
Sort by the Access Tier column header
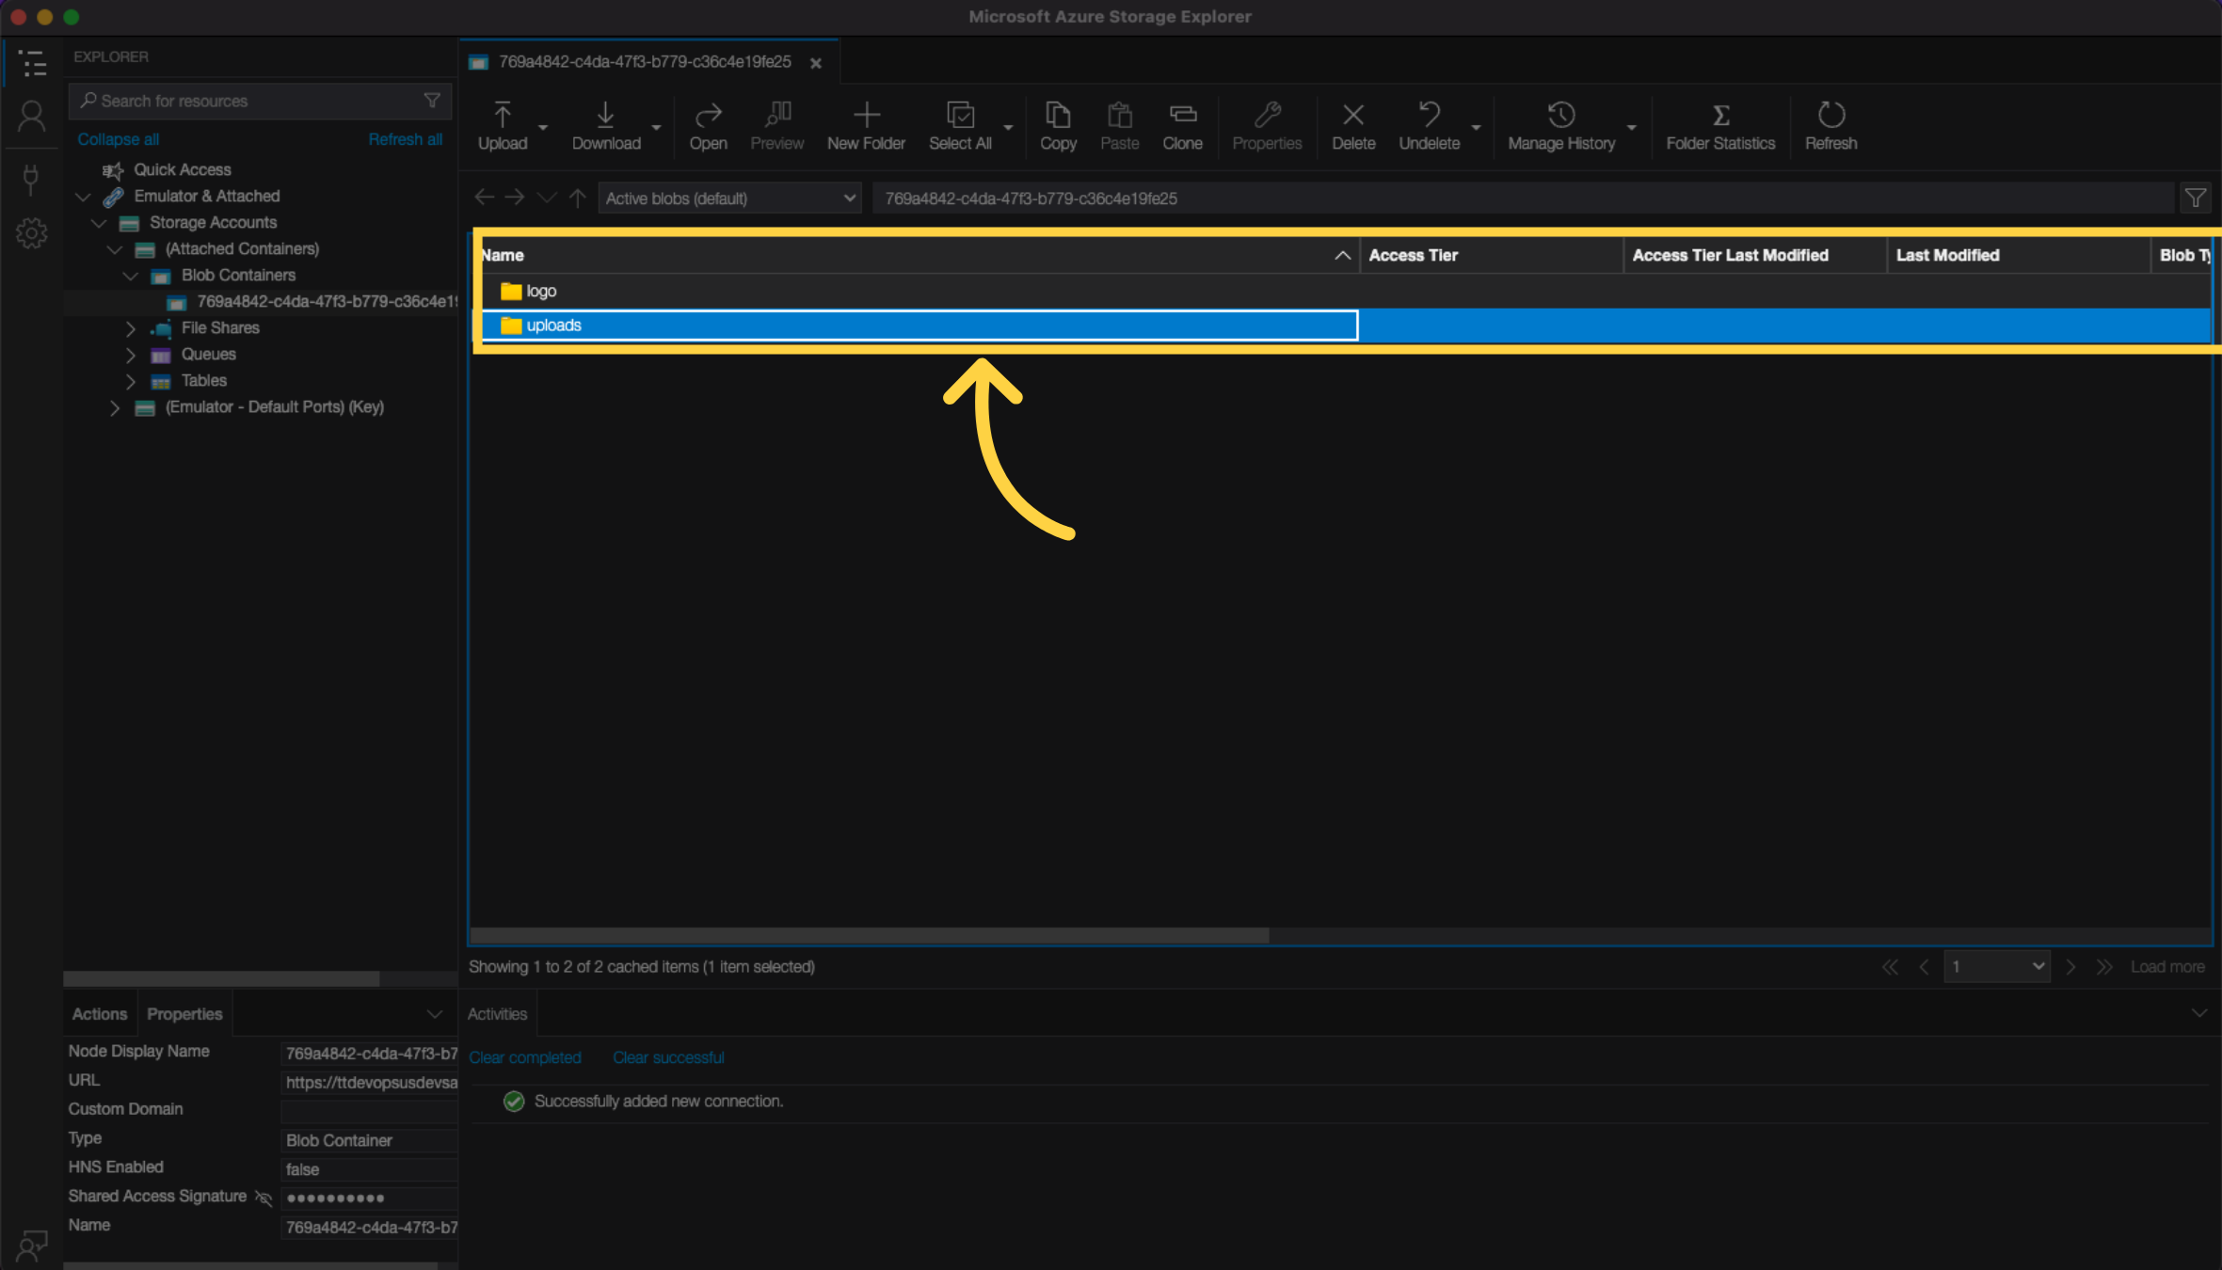click(x=1492, y=255)
